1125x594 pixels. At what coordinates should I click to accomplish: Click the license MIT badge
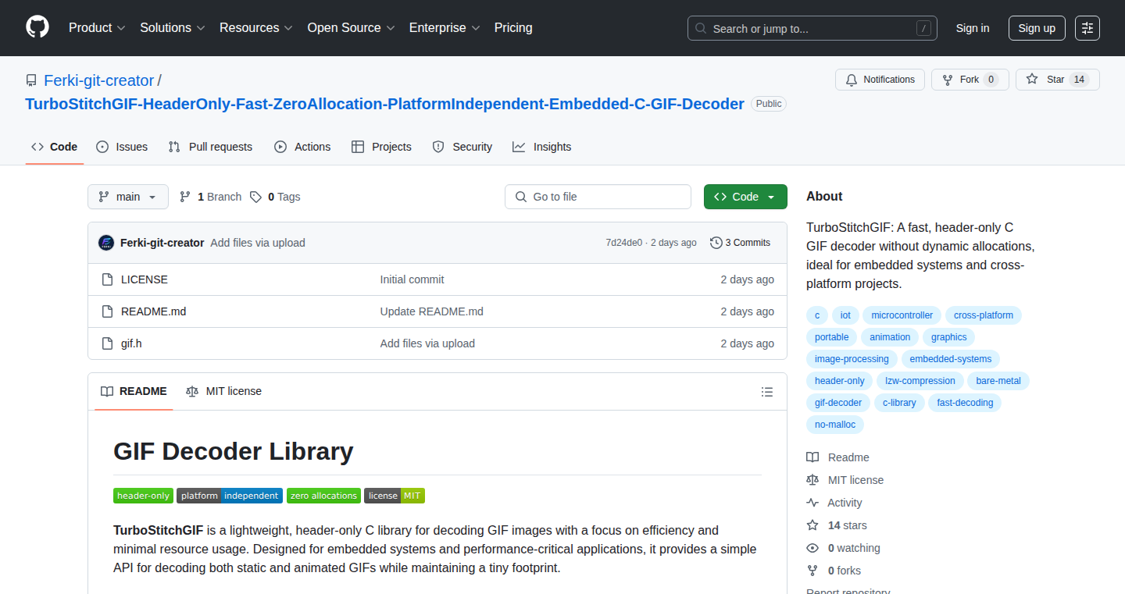click(x=395, y=496)
